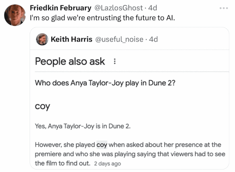Viewport: 235px width, 172px height.
Task: Visit the @useful_noise handle
Action: coord(119,39)
